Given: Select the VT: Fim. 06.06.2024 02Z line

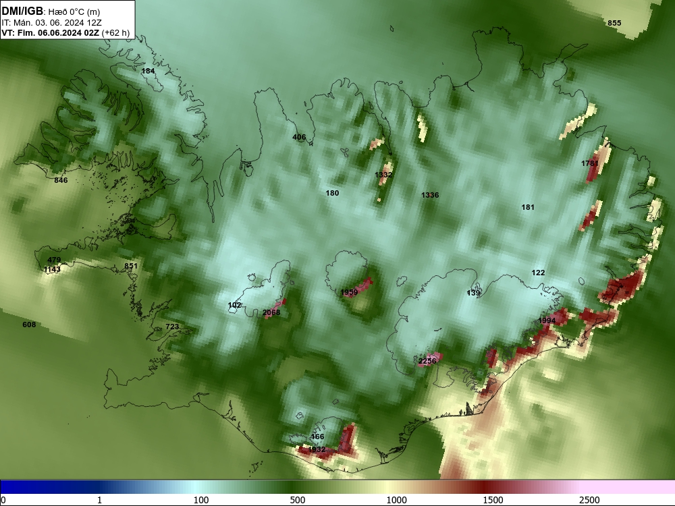Looking at the screenshot, I should [65, 33].
